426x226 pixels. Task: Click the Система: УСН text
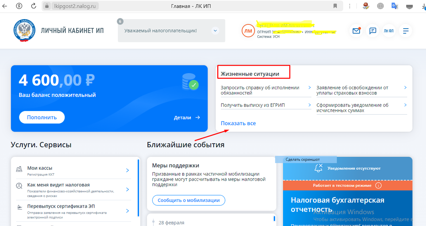(x=268, y=36)
